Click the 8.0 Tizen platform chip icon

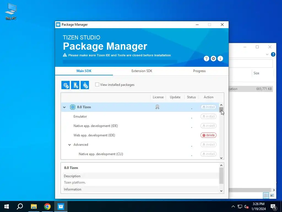tap(73, 107)
